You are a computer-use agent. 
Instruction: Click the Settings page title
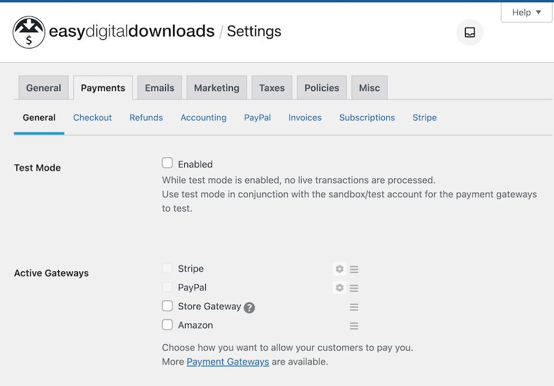click(254, 31)
